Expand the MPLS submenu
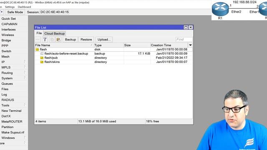Screen dimensions: 267x150 point(25,67)
